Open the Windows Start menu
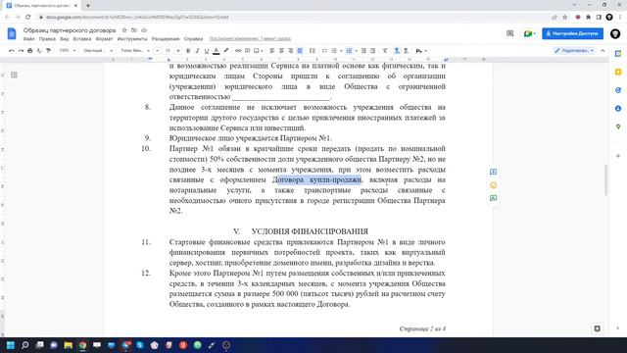This screenshot has height=353, width=627. coord(11,345)
